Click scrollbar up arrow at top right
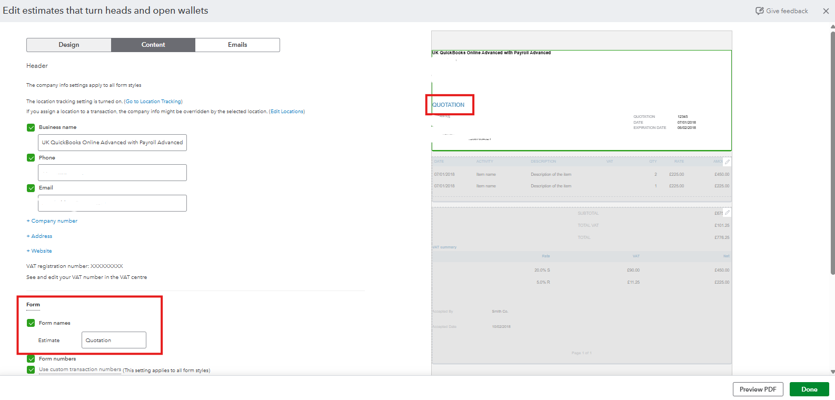 point(832,26)
